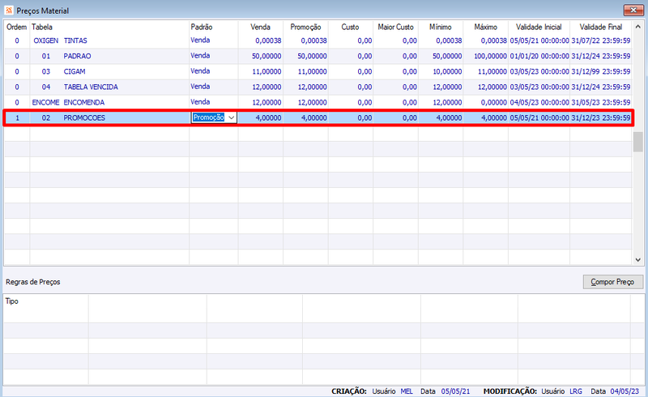Click Ordem value 1 in PROMOCOES row

click(17, 117)
